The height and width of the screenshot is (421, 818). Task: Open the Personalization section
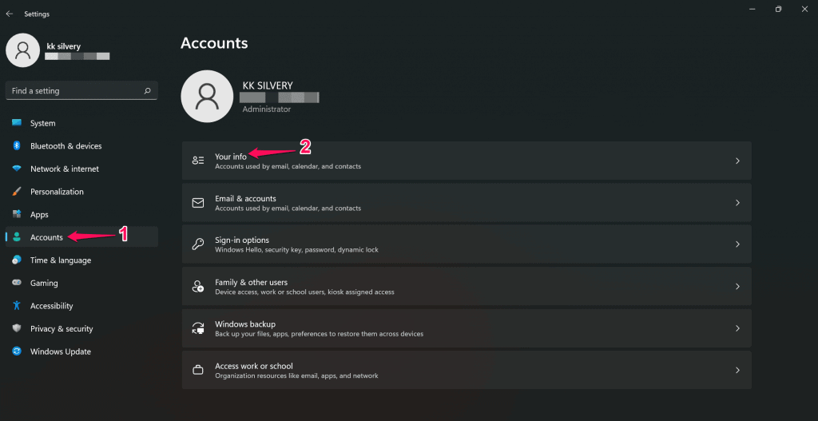[81, 192]
